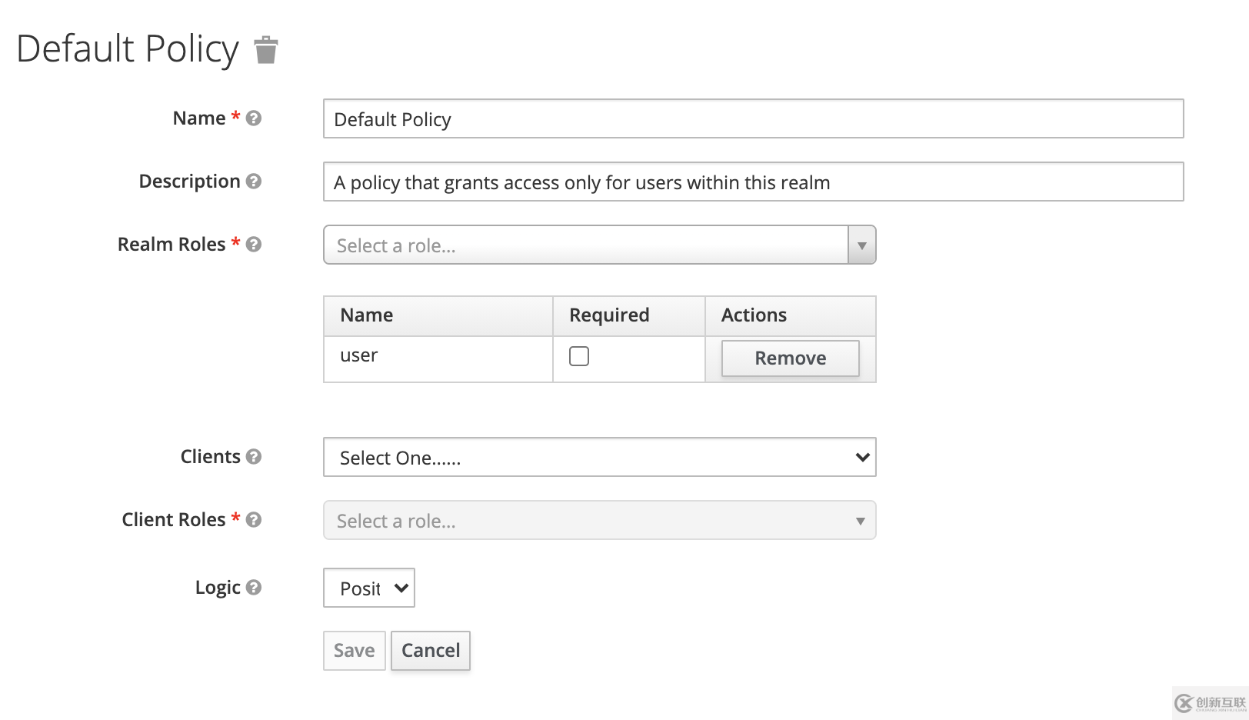Click the 'user' role name cell
Screen dimensions: 1249x720
tap(438, 359)
